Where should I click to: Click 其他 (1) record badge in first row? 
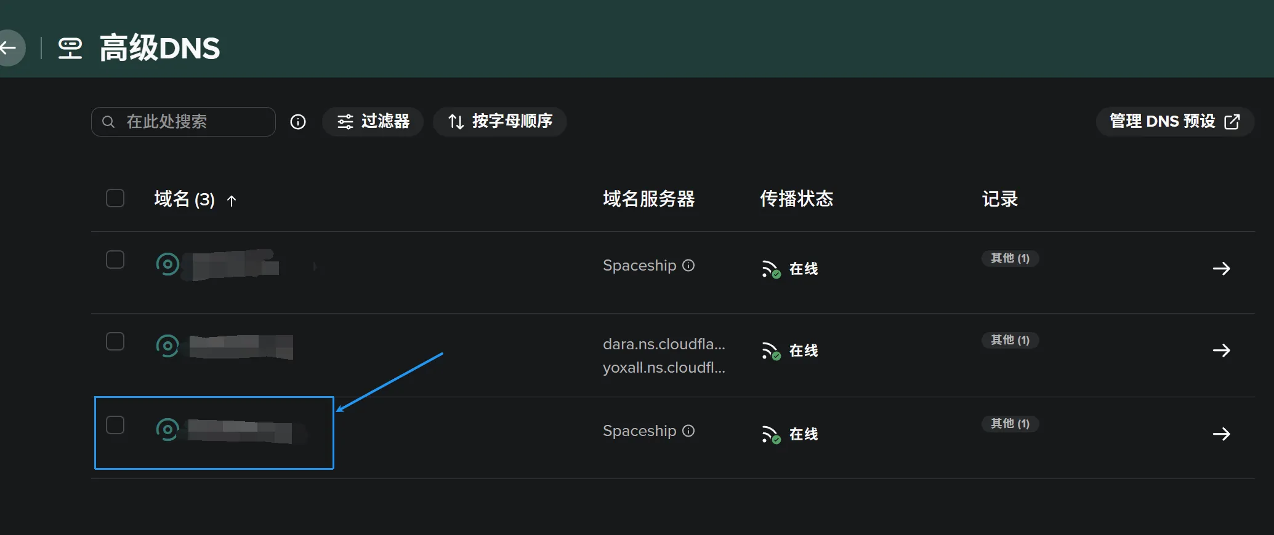click(1010, 258)
